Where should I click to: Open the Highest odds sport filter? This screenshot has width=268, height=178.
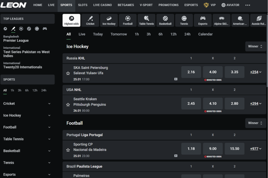71,20
